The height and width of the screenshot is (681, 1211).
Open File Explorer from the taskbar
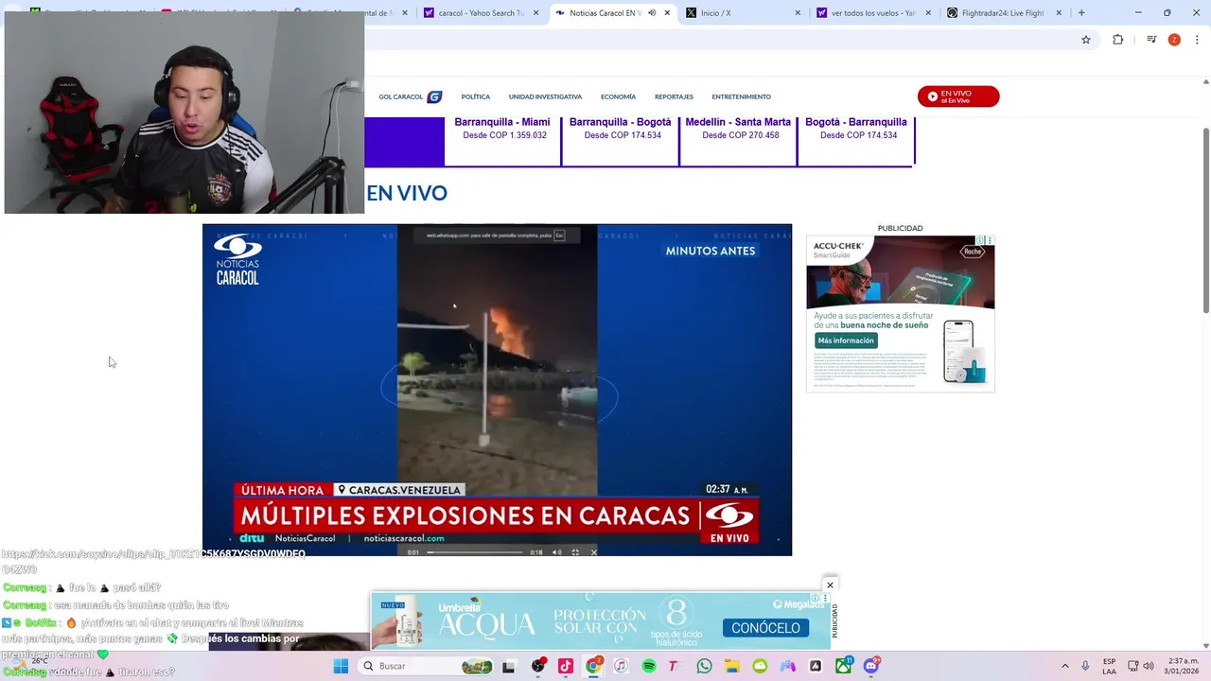(732, 666)
